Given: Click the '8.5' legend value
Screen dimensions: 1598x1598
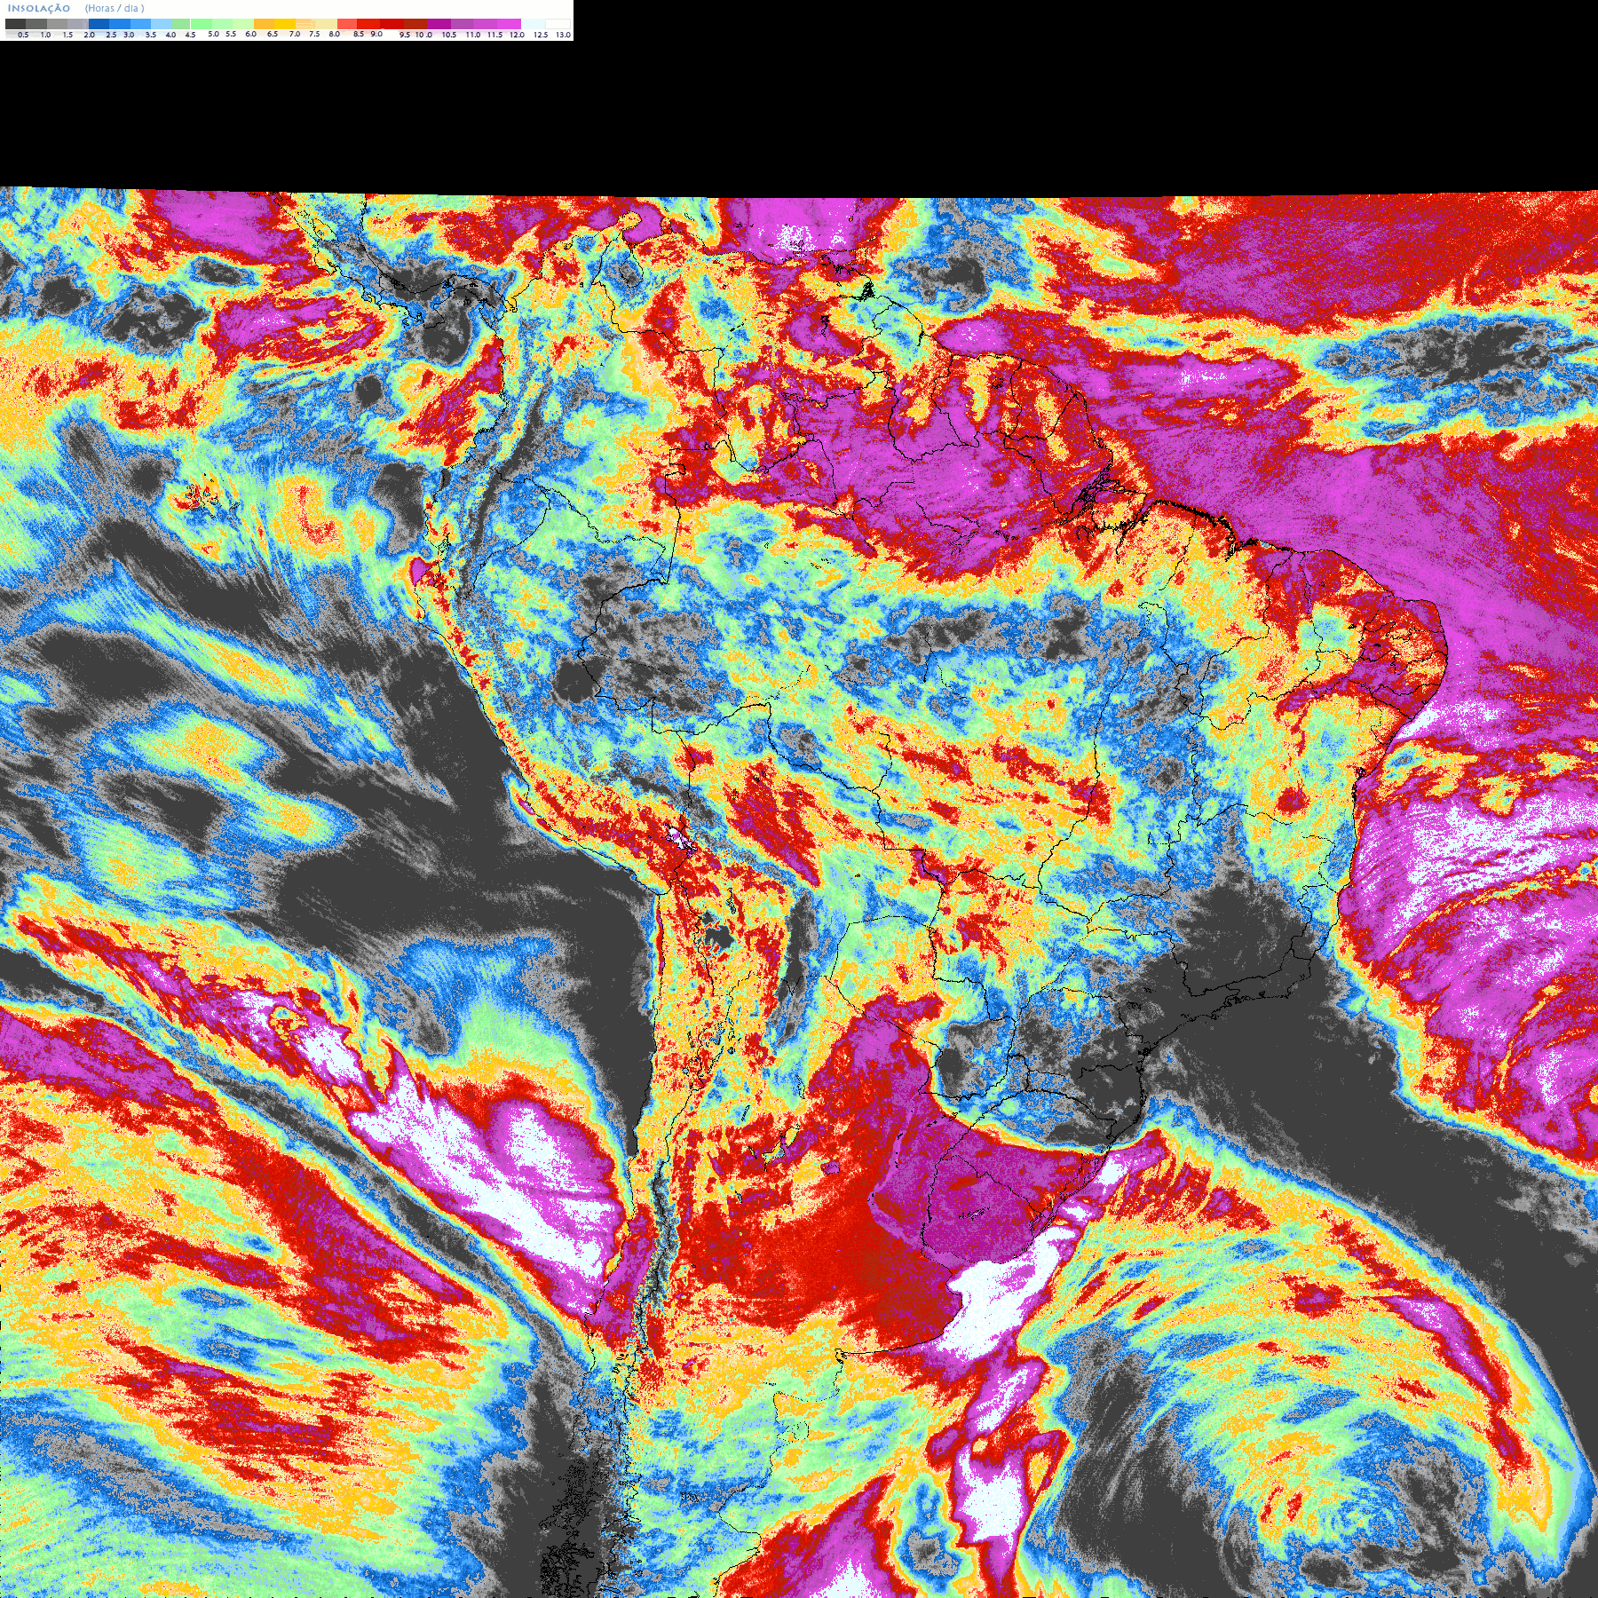Looking at the screenshot, I should pos(359,34).
